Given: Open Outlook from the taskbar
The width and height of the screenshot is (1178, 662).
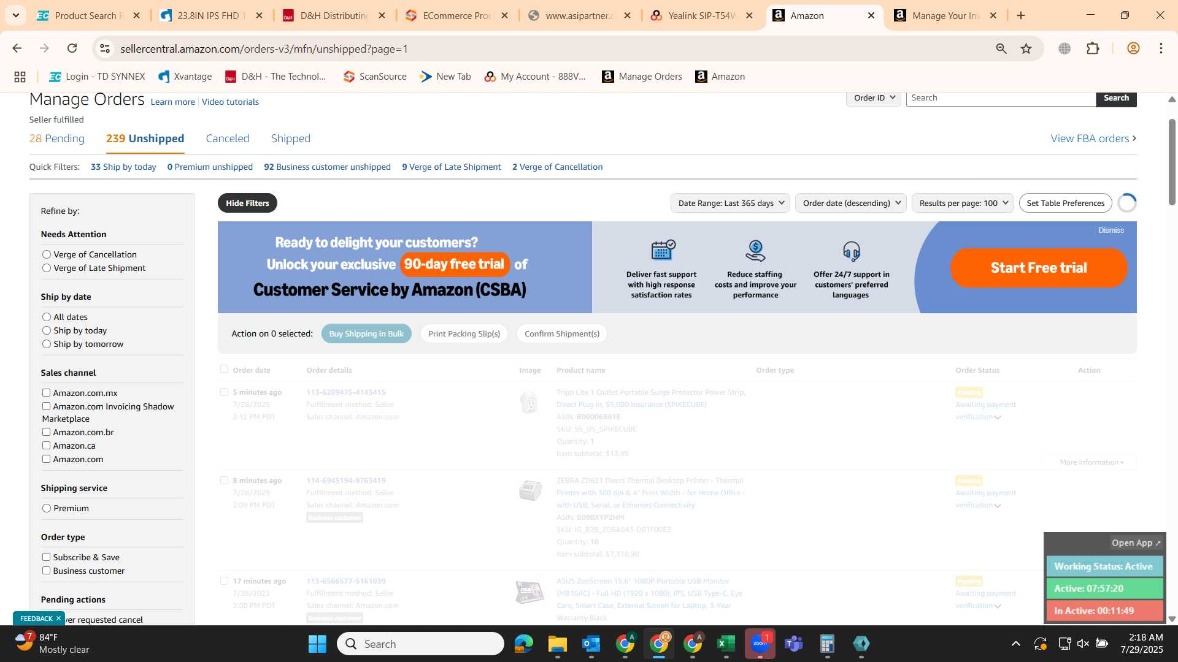Looking at the screenshot, I should pyautogui.click(x=591, y=644).
